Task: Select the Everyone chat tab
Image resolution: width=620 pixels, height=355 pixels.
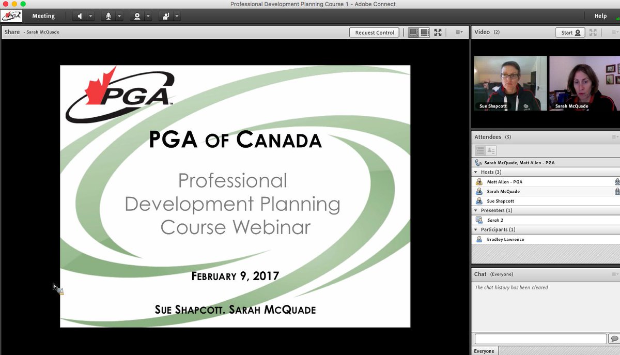Action: [x=484, y=351]
